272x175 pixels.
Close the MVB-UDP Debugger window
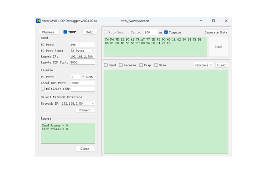(226, 21)
